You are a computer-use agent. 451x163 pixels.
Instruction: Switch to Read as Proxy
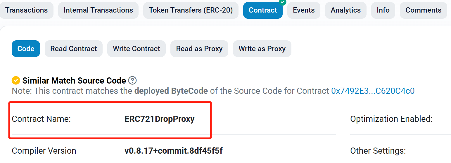coord(199,49)
